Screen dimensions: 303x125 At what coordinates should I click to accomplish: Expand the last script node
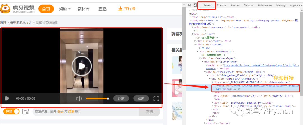click(205, 123)
